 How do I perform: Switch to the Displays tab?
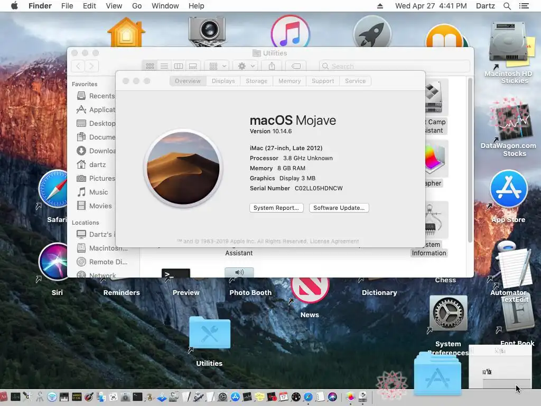click(x=223, y=81)
